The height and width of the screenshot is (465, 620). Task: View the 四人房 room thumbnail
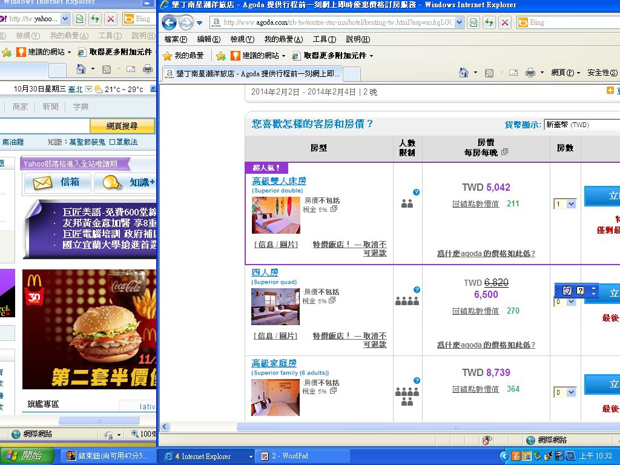coord(275,306)
